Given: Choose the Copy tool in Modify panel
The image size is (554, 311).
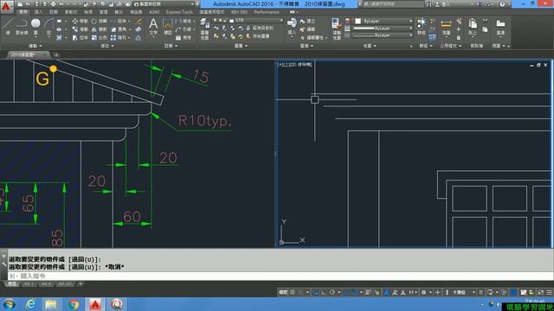Looking at the screenshot, I should (81, 29).
